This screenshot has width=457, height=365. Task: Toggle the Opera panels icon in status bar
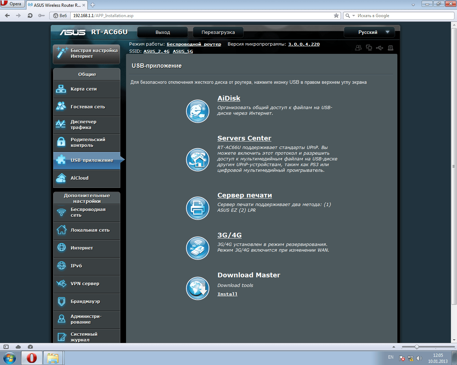6,347
